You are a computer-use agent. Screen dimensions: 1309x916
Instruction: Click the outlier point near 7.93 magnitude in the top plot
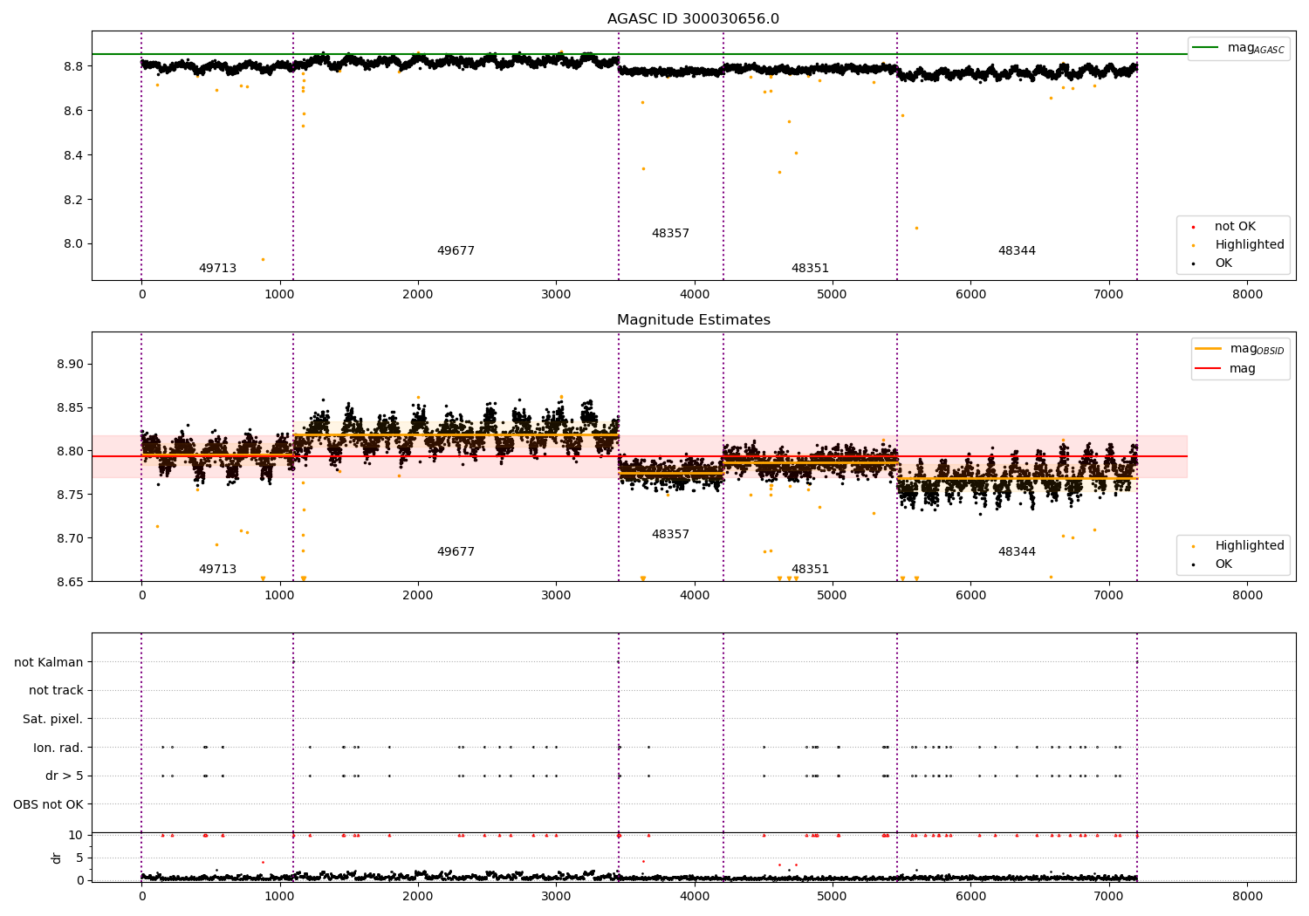click(x=263, y=259)
